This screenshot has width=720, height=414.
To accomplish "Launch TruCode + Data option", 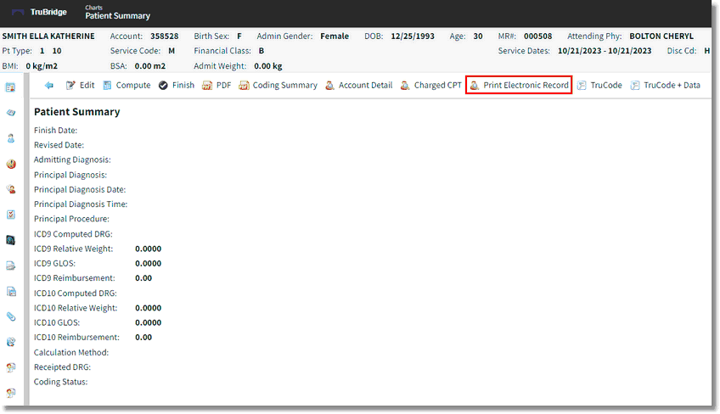I will (x=665, y=86).
